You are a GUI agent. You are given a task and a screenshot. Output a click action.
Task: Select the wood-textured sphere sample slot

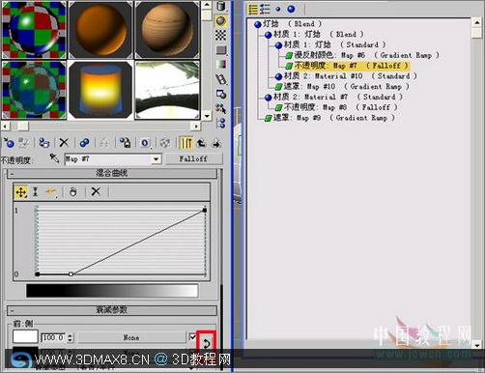click(x=167, y=30)
